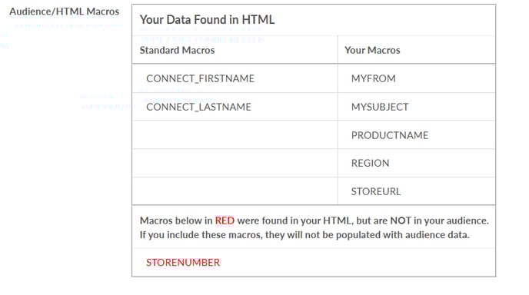Click the red STORENUMBER macro
The height and width of the screenshot is (295, 529).
pyautogui.click(x=183, y=262)
